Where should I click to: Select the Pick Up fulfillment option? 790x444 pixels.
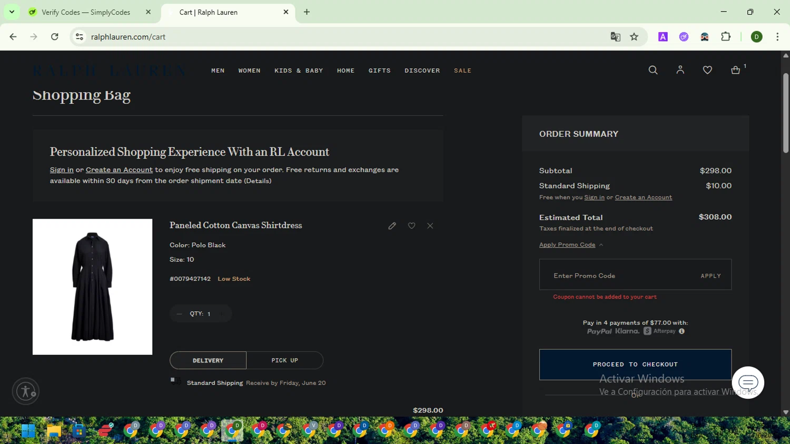pos(284,361)
